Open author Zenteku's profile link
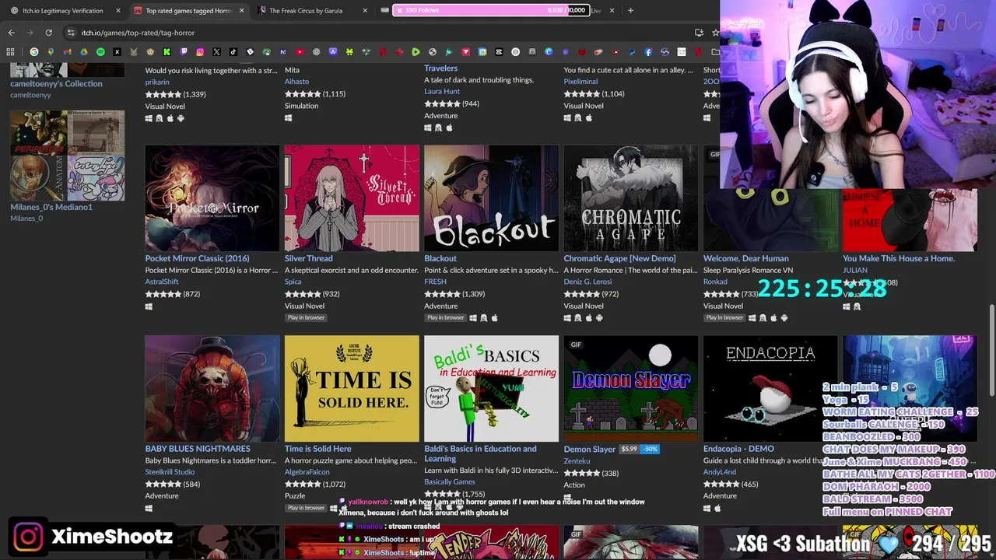This screenshot has height=560, width=996. [x=577, y=460]
